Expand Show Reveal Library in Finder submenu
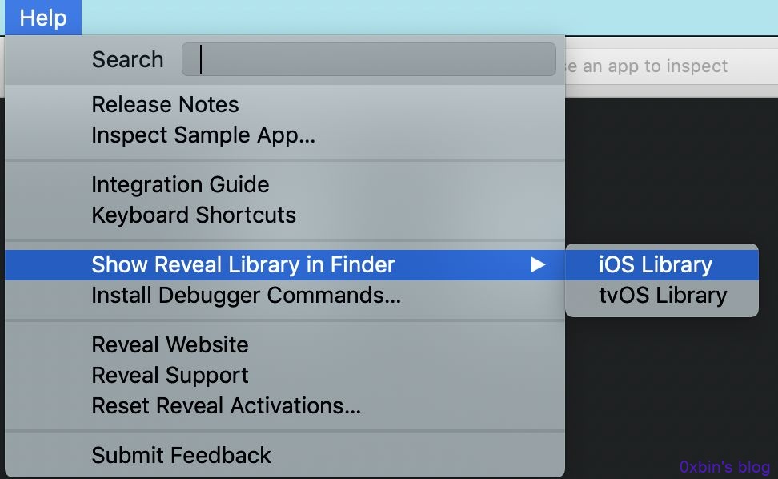The image size is (778, 479). (x=285, y=264)
